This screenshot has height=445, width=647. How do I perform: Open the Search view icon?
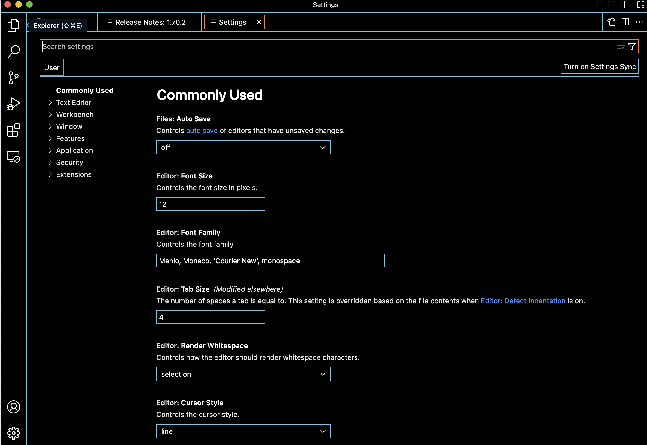[x=13, y=51]
